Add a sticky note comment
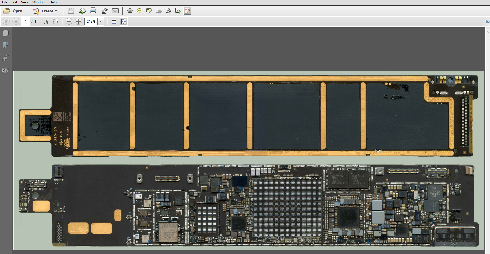490x254 pixels. point(140,11)
